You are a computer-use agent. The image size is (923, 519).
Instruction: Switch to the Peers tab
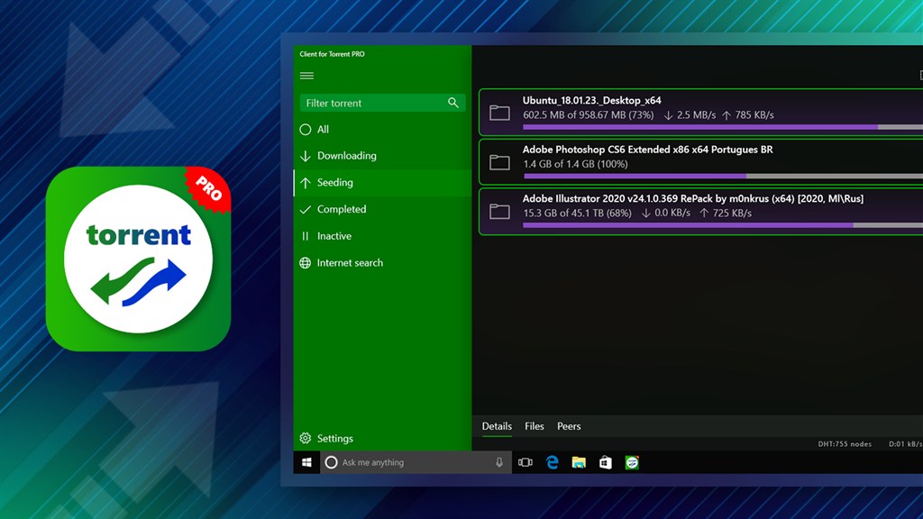pos(569,426)
